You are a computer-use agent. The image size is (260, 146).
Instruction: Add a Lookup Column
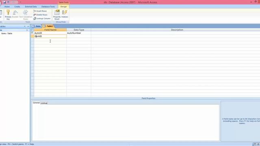coord(42,19)
